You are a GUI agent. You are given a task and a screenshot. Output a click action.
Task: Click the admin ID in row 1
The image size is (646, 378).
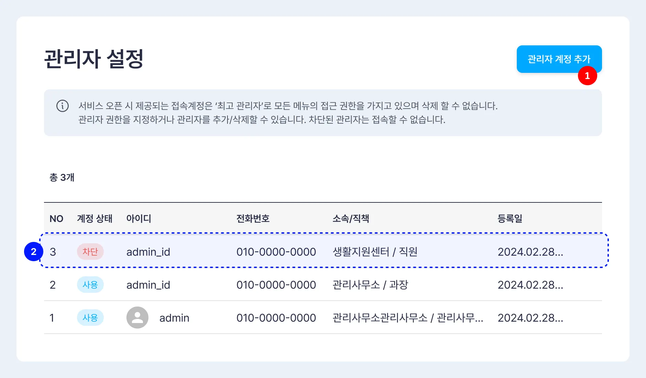pos(174,318)
